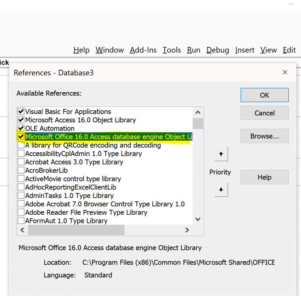The image size is (301, 296).
Task: Check AccessibilityCplAdmin 1.0 Type Library
Action: [21, 154]
